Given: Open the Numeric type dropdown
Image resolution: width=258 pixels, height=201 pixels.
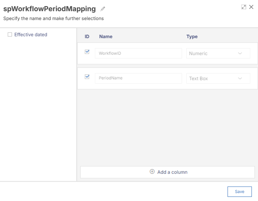Looking at the screenshot, I should pyautogui.click(x=218, y=53).
